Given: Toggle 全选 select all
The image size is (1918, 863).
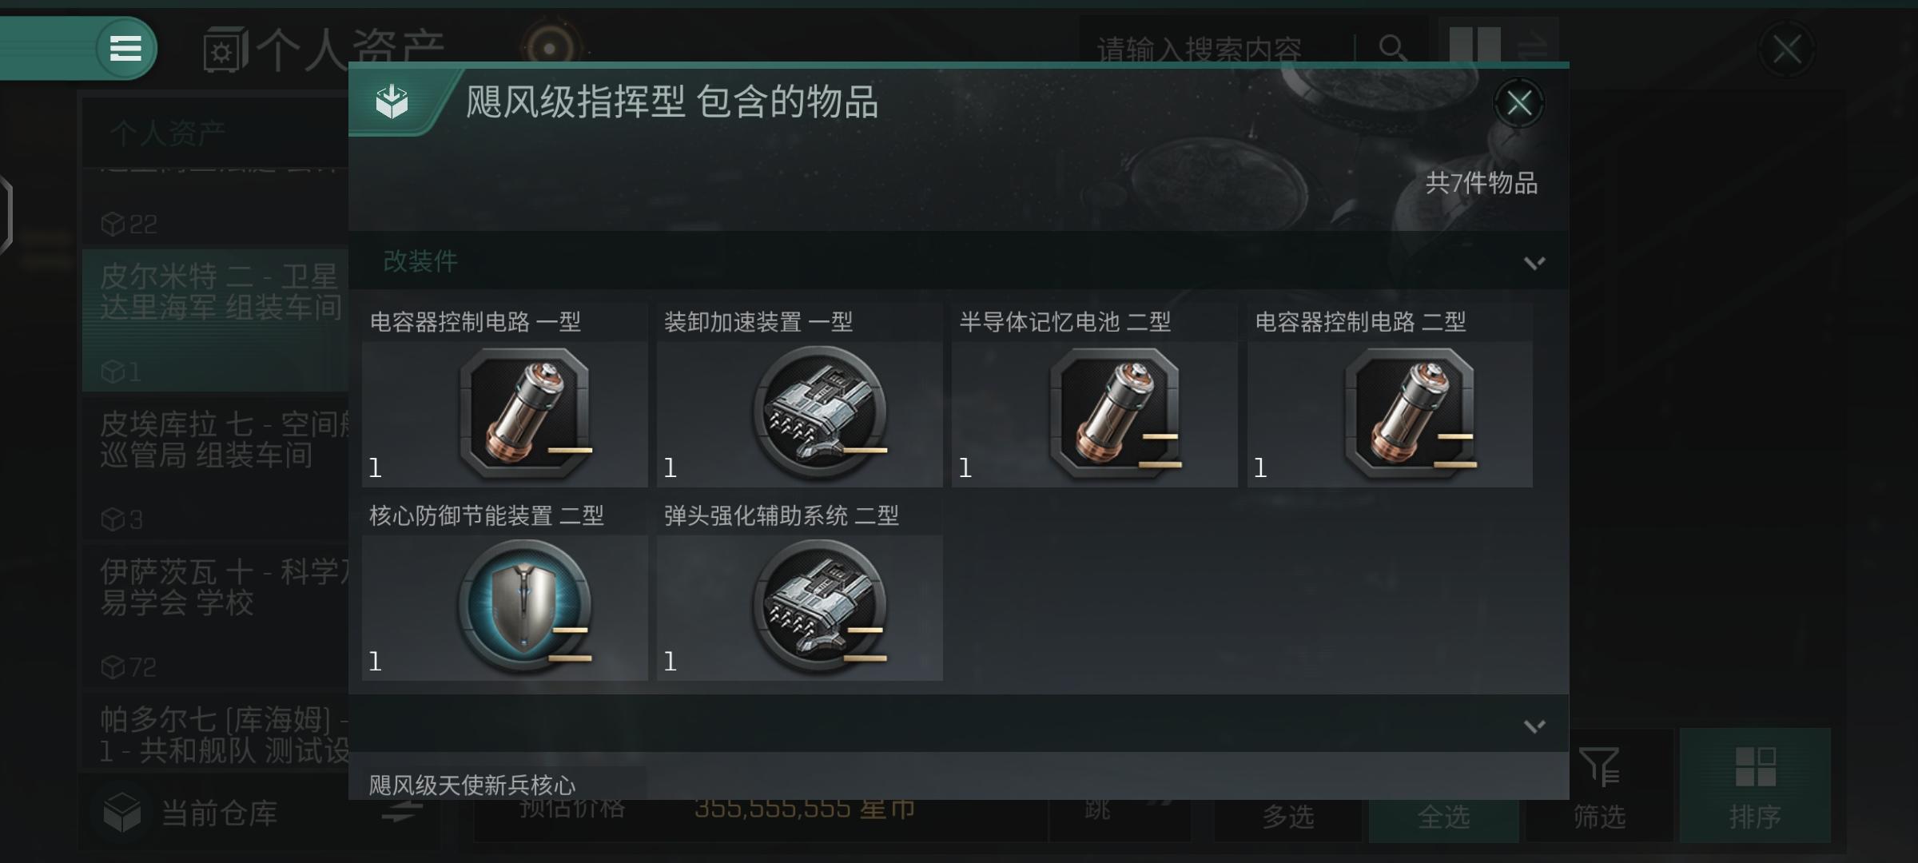Looking at the screenshot, I should tap(1443, 817).
